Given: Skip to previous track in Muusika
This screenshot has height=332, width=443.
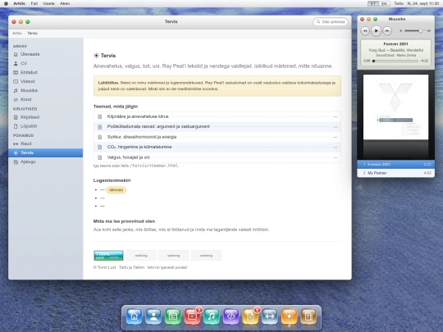Looking at the screenshot, I should 365,31.
